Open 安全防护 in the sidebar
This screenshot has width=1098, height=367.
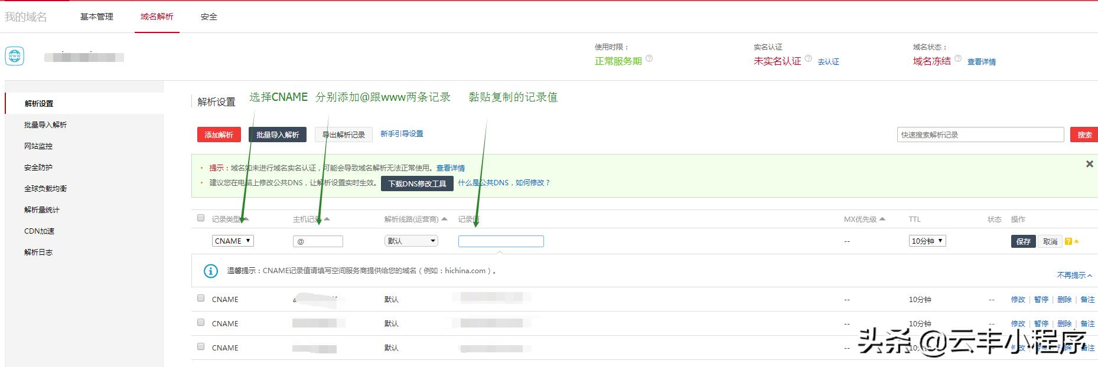(38, 167)
